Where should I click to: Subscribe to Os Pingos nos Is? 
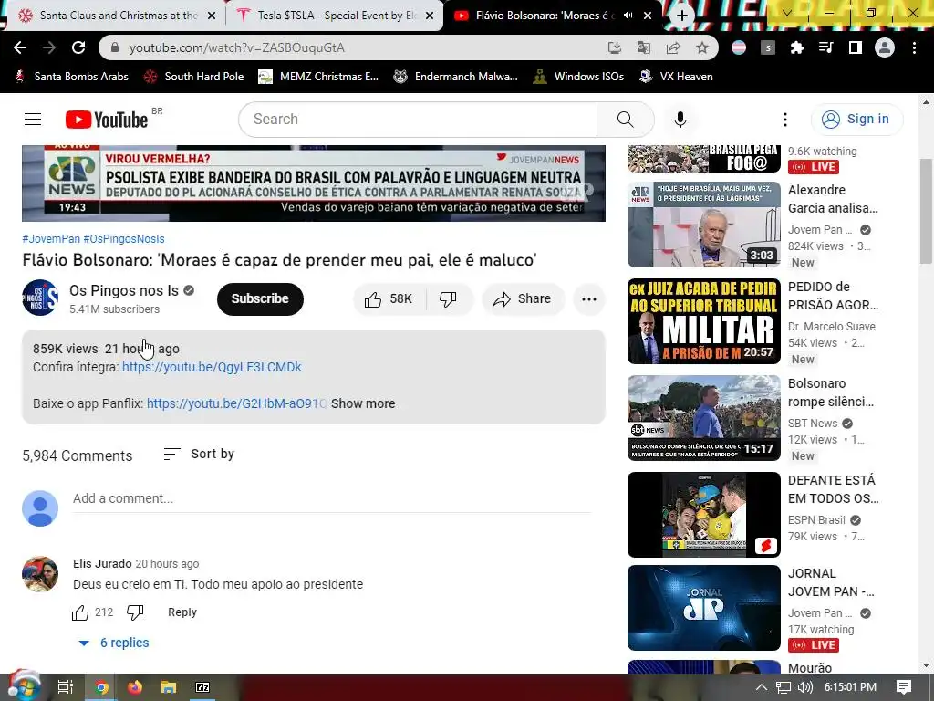tap(260, 298)
